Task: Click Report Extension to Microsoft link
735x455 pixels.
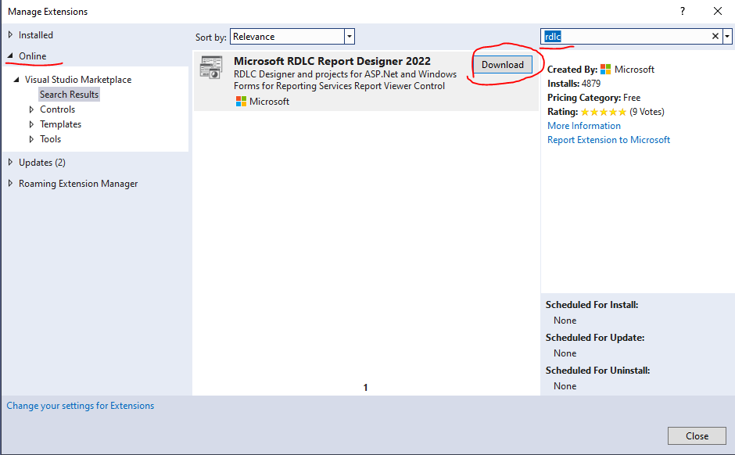Action: pyautogui.click(x=608, y=140)
